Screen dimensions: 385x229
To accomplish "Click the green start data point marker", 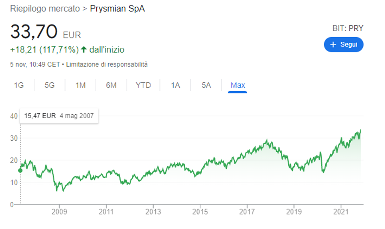I will (x=21, y=171).
